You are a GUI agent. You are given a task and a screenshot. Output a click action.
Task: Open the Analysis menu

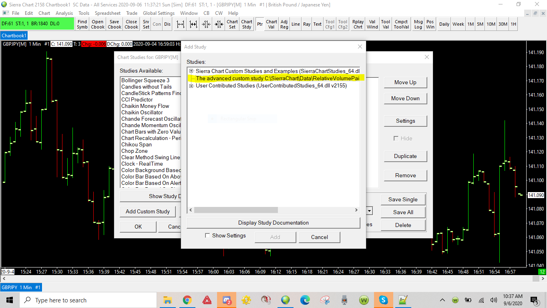point(64,13)
